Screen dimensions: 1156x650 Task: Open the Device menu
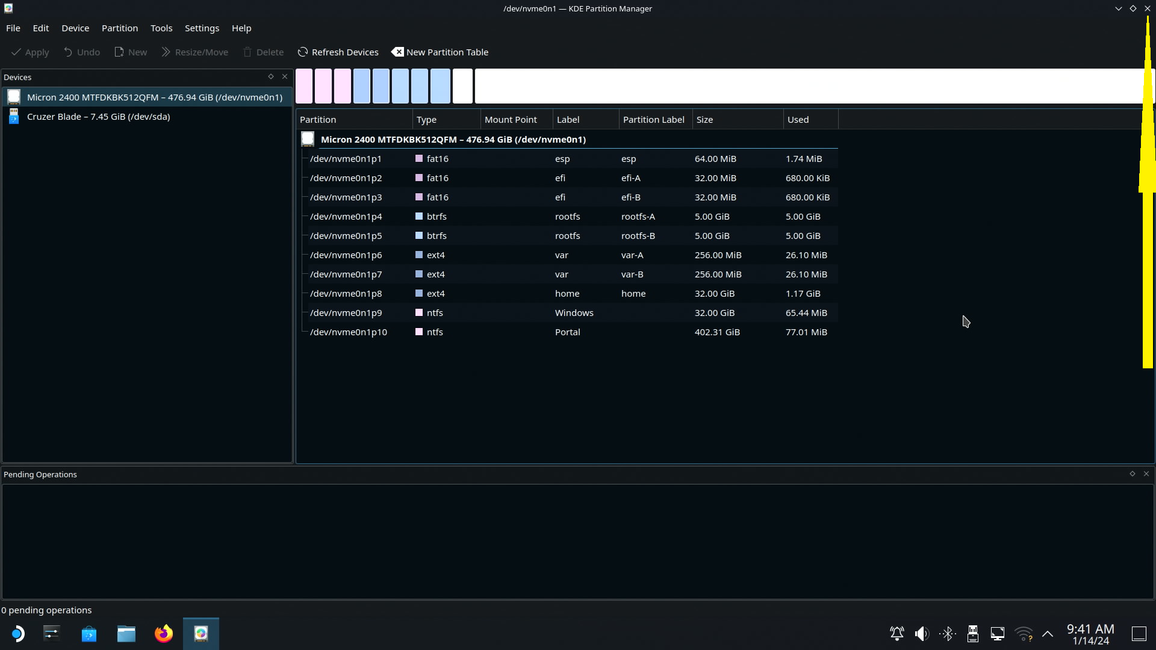pos(75,28)
